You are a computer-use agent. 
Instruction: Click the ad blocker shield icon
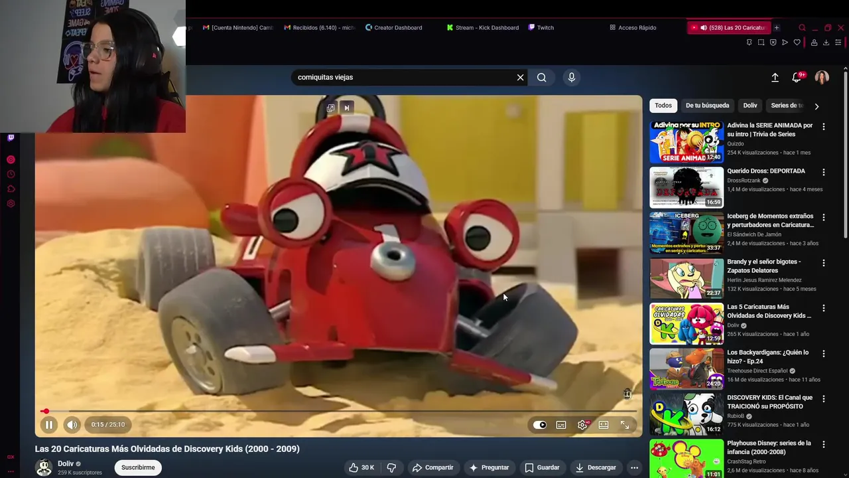773,42
